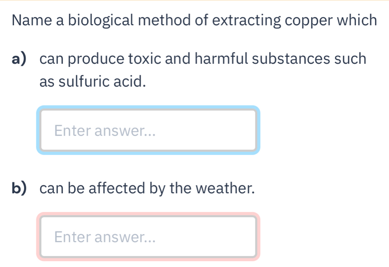The height and width of the screenshot is (267, 389).
Task: Click the answer field for part b
Action: click(x=148, y=236)
